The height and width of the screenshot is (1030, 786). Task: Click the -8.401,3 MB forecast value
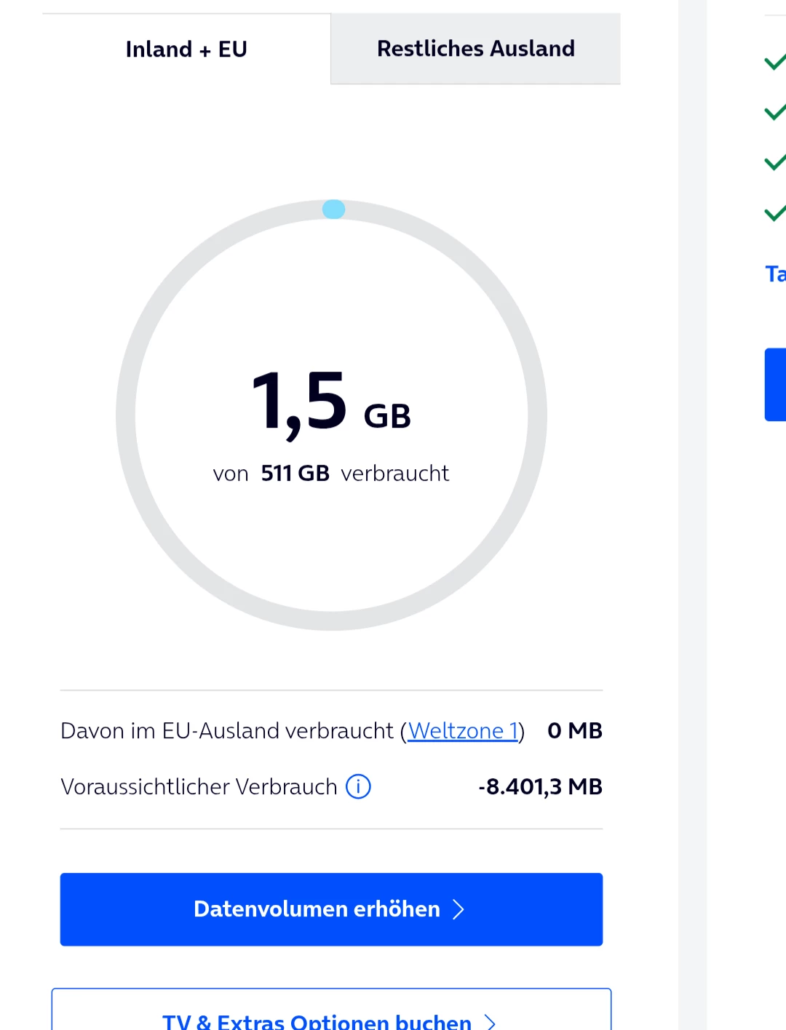click(540, 786)
